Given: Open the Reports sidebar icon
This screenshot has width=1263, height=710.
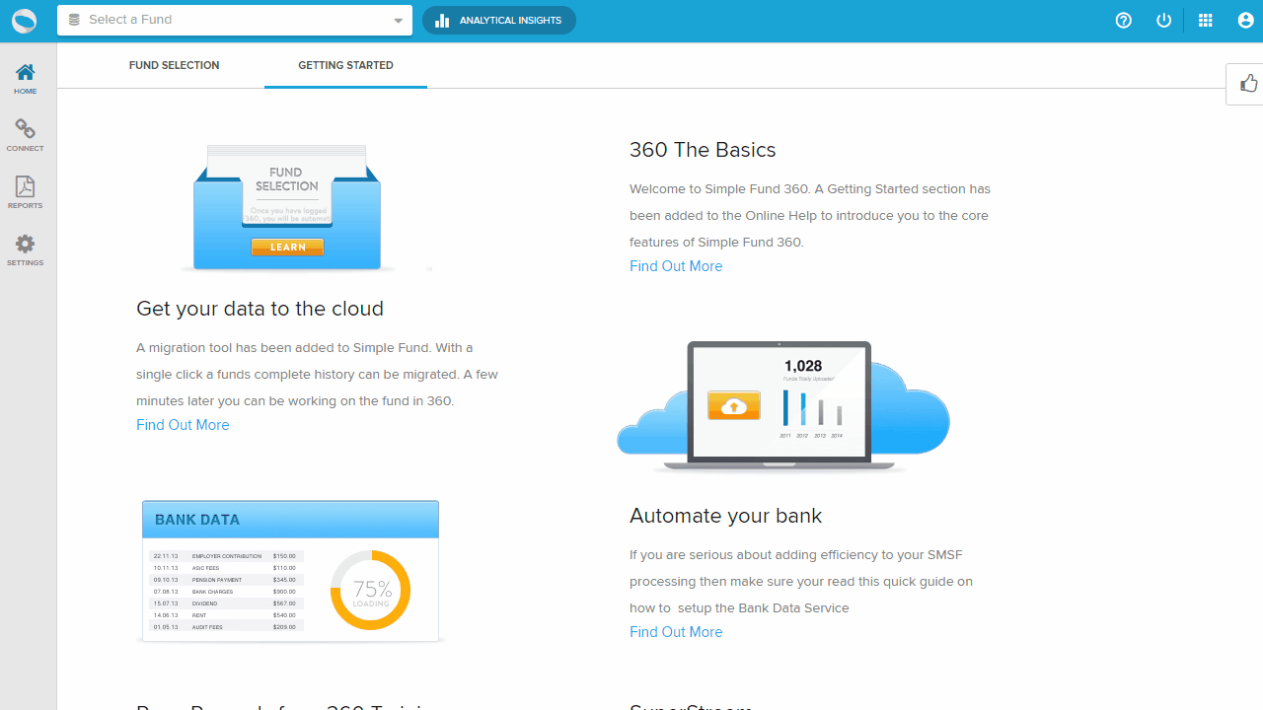Looking at the screenshot, I should tap(25, 192).
